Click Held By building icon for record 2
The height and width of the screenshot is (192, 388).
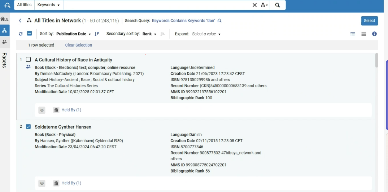point(56,183)
